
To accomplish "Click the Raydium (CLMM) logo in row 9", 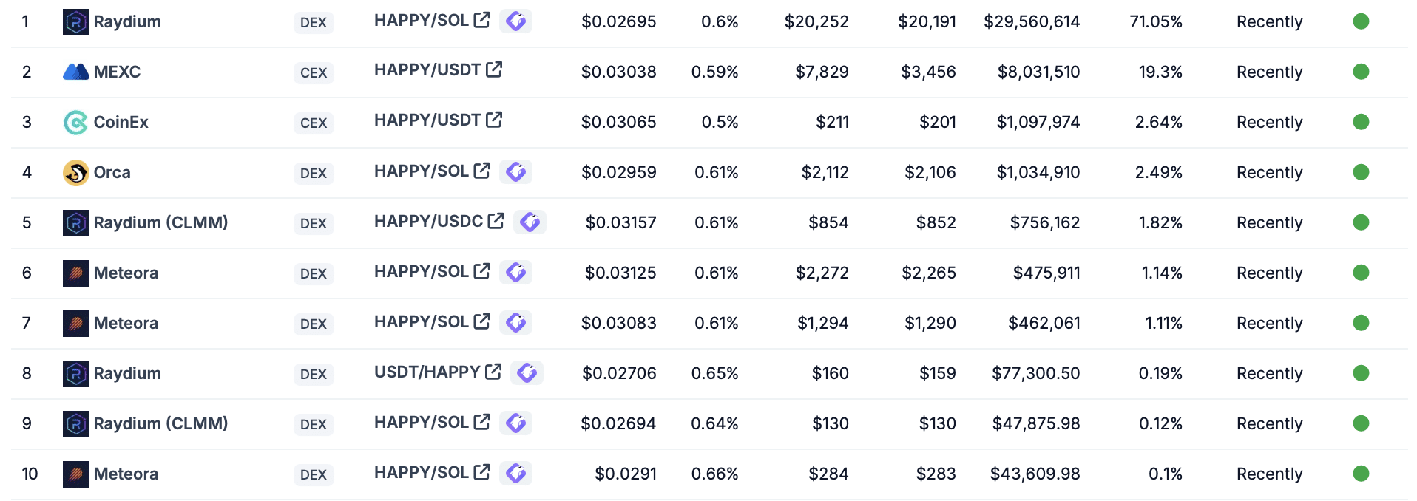I will click(x=76, y=424).
